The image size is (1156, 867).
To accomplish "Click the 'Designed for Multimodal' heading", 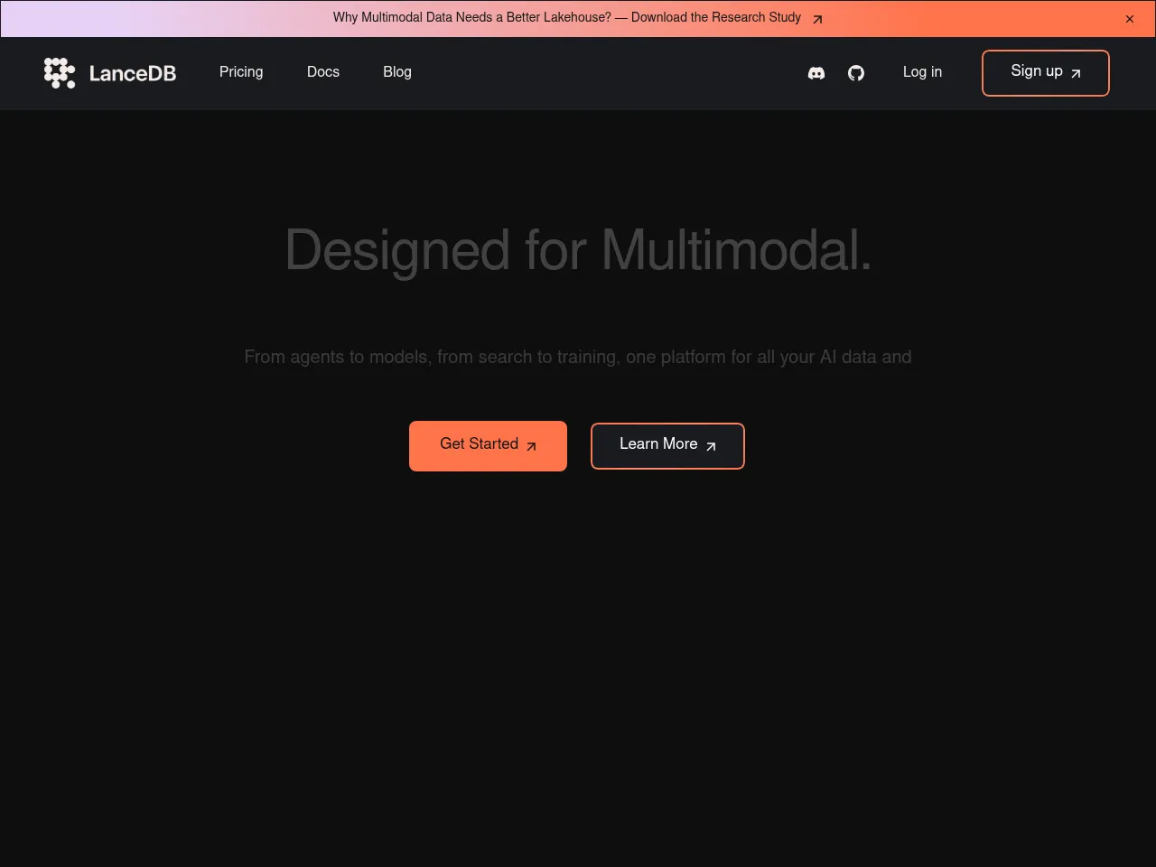I will tap(577, 251).
